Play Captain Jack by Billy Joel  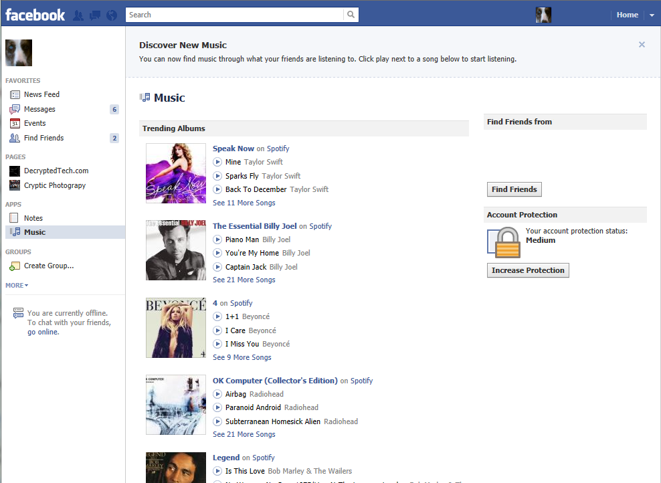click(x=217, y=267)
